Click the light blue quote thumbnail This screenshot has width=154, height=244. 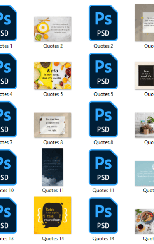pyautogui.click(x=145, y=173)
